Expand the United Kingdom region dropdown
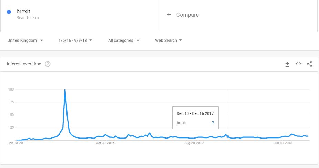Viewport: 319px width, 168px height. point(25,40)
